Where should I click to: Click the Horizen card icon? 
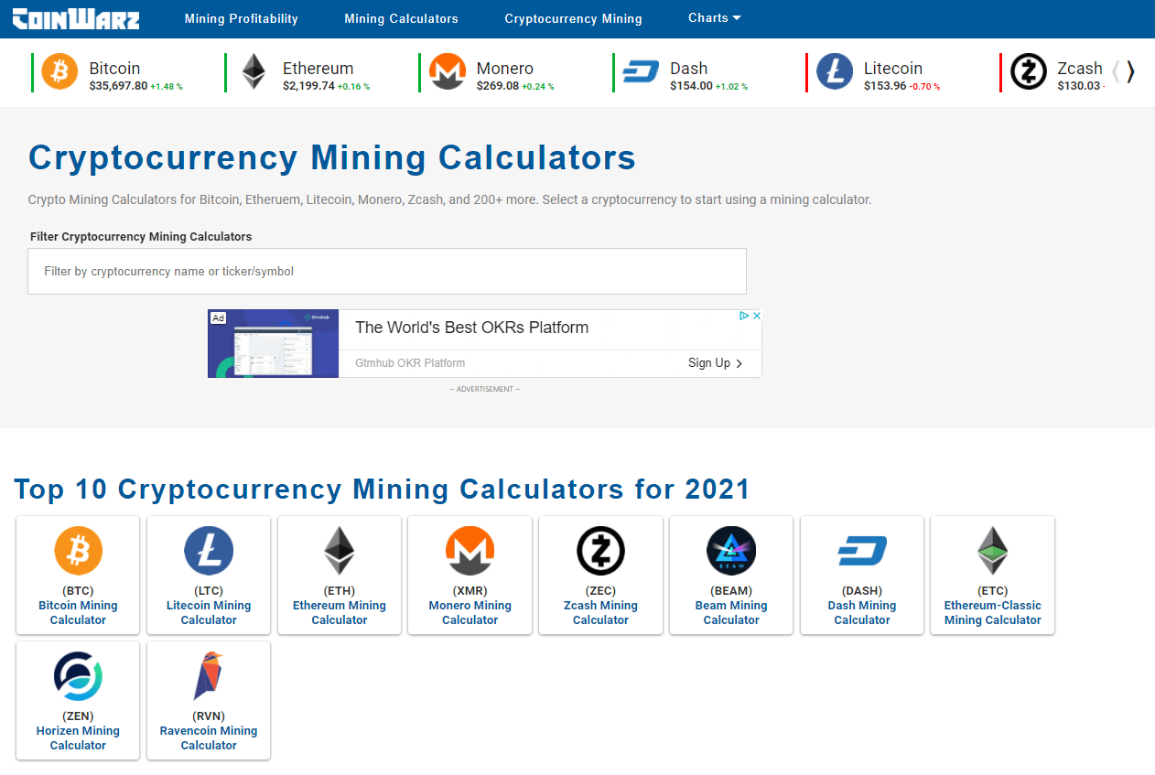79,676
